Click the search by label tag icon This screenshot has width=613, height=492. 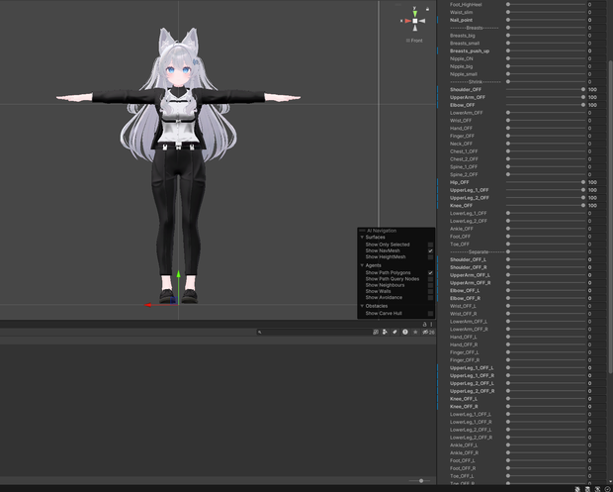coord(394,332)
